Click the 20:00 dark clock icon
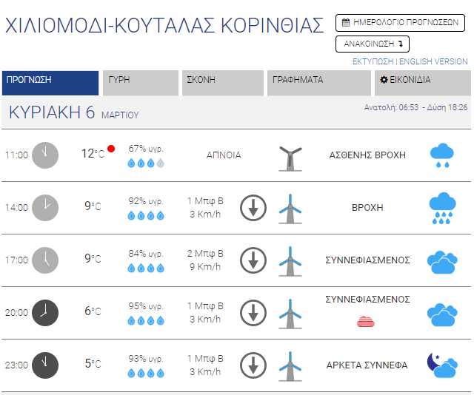Image resolution: width=474 pixels, height=395 pixels. pos(45,312)
